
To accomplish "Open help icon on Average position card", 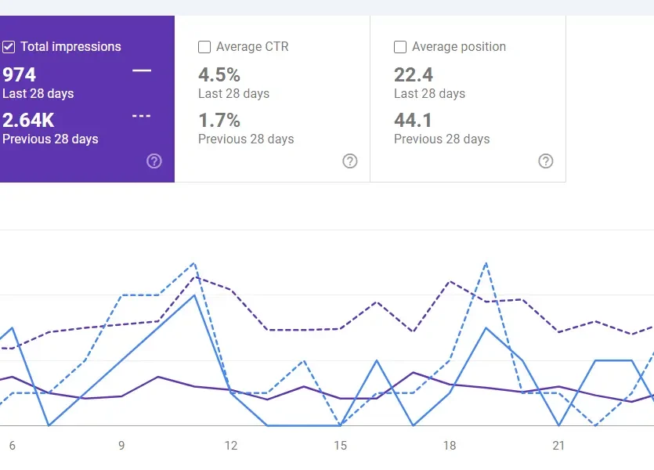I will tap(546, 161).
